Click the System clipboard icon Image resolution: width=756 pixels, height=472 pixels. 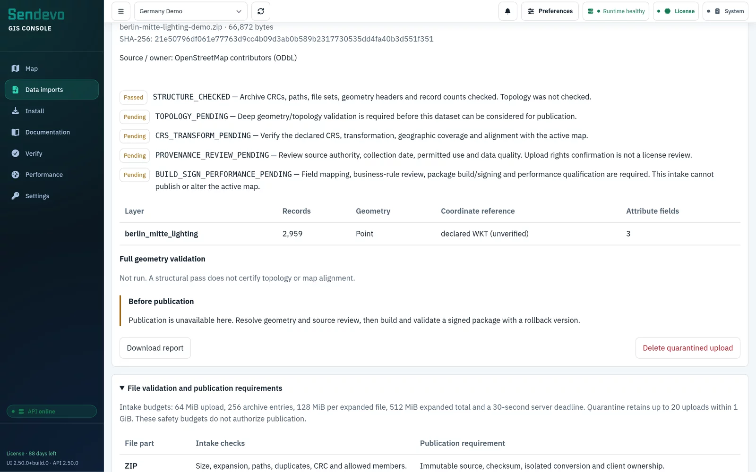(717, 11)
